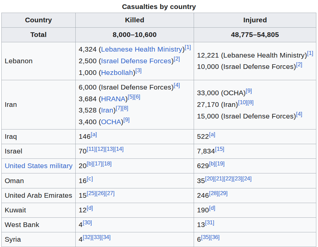This screenshot has width=318, height=247.
Task: Click citation [25] in United Arab Emirates row
Action: click(x=91, y=193)
